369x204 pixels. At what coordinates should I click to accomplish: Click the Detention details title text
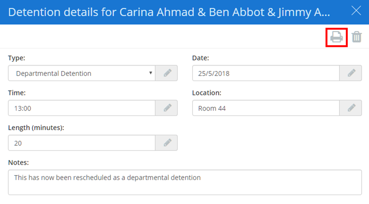pos(169,12)
